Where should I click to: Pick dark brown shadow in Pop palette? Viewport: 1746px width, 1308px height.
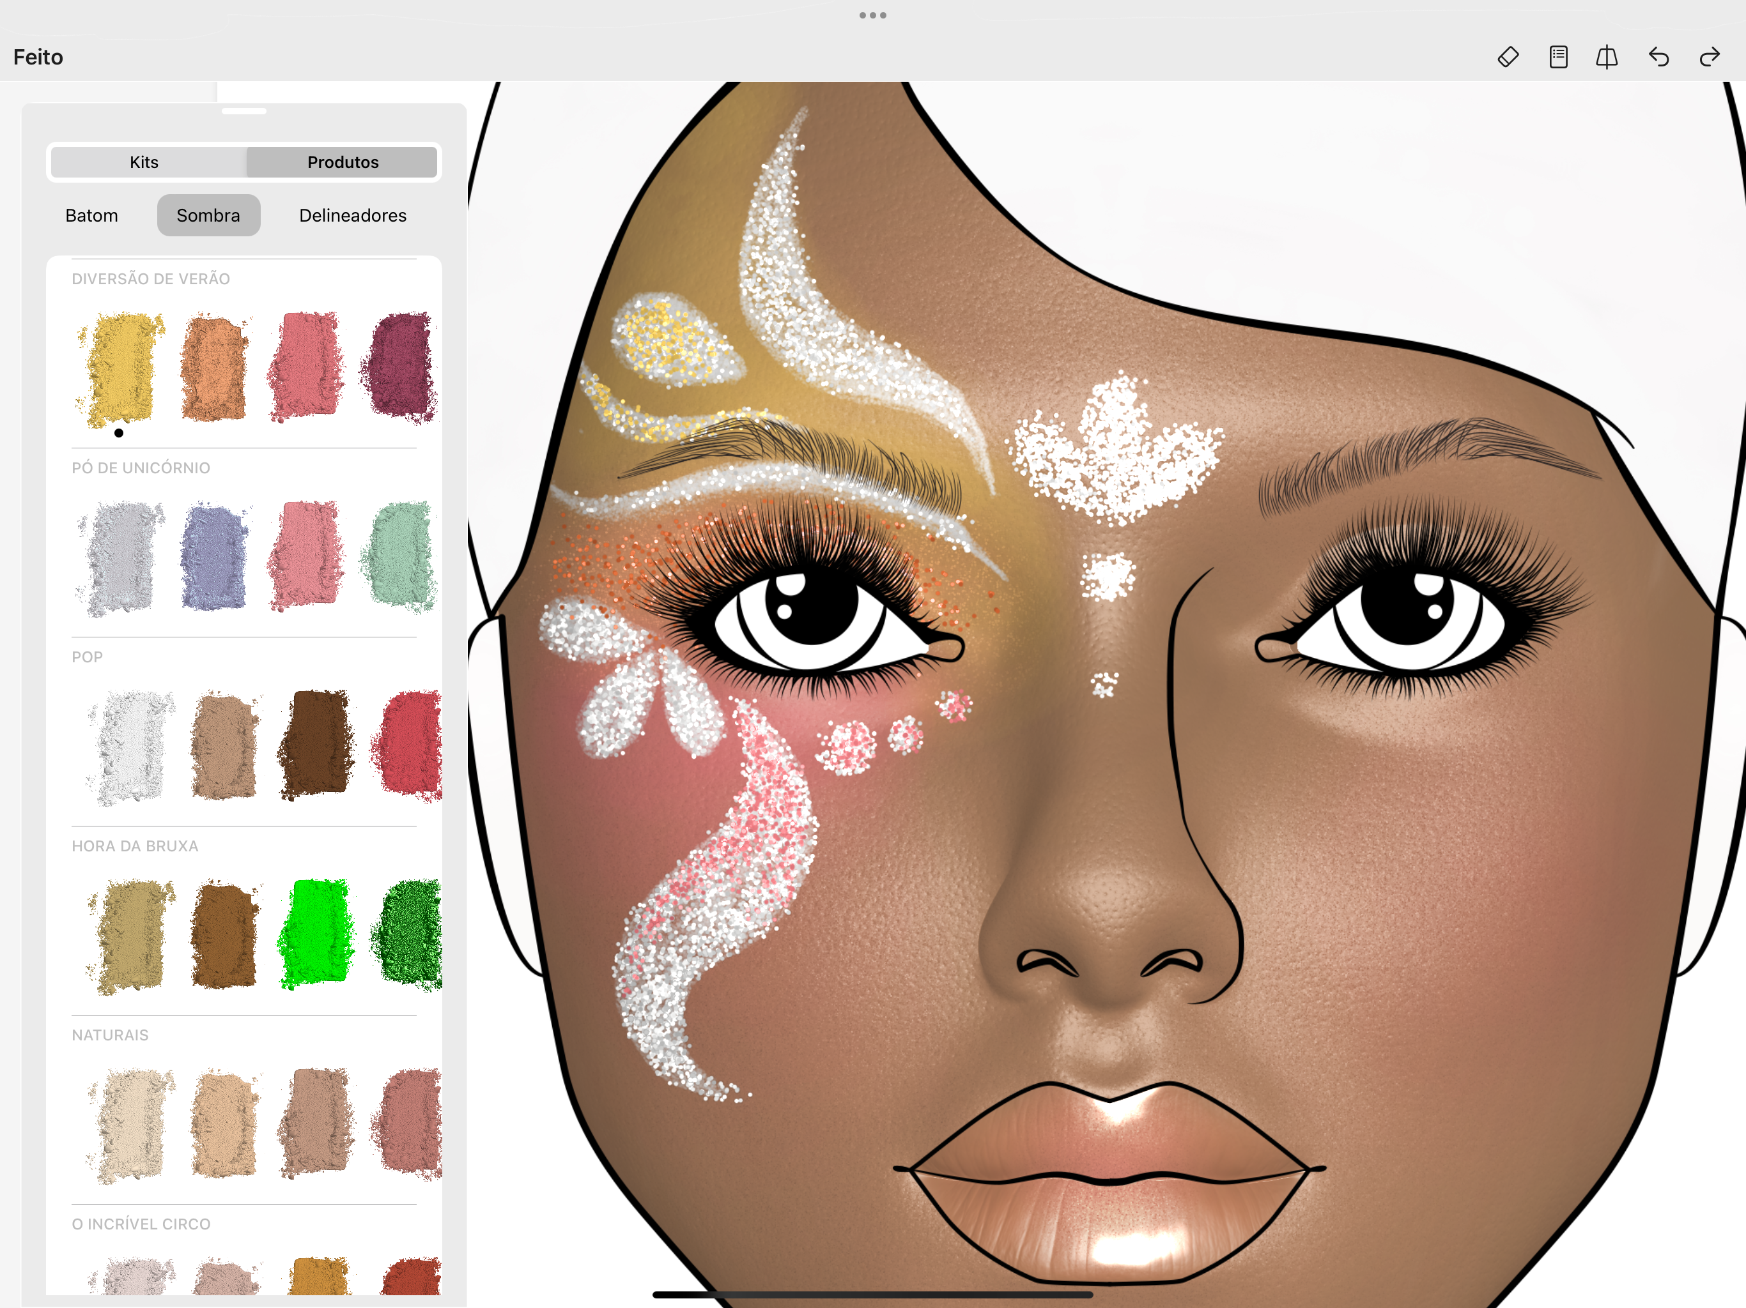tap(316, 745)
